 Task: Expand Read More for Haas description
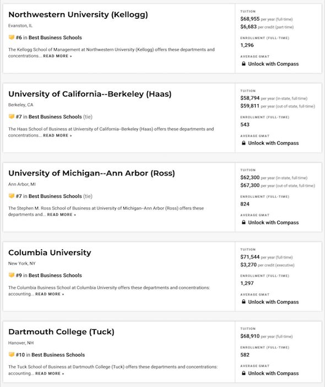click(x=57, y=136)
